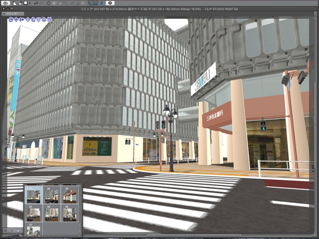Image resolution: width=319 pixels, height=239 pixels.
Task: Select the コミック document tab
Action: pyautogui.click(x=13, y=14)
